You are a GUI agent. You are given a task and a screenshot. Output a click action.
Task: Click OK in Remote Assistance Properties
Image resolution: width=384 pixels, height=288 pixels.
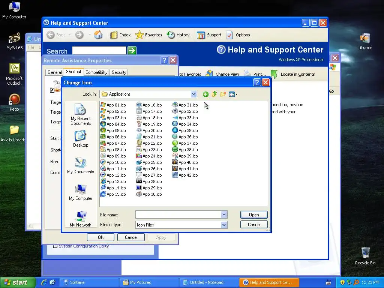(x=100, y=237)
